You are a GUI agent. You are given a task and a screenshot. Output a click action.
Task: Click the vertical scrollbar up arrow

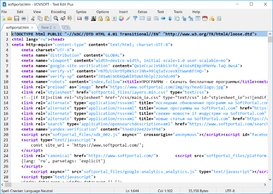[x=270, y=34]
